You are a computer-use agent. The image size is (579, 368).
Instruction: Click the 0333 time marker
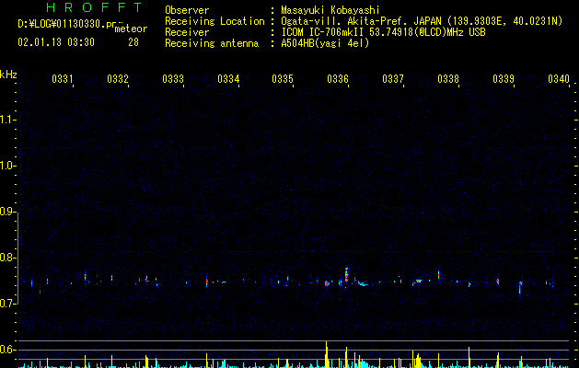point(173,78)
